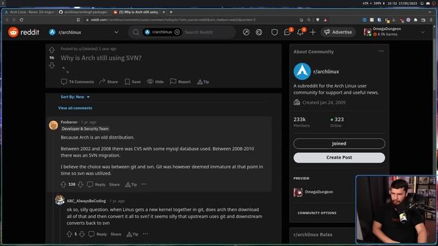Viewport: 438px width, 246px height.
Task: Toggle the Joined membership button
Action: 339,143
